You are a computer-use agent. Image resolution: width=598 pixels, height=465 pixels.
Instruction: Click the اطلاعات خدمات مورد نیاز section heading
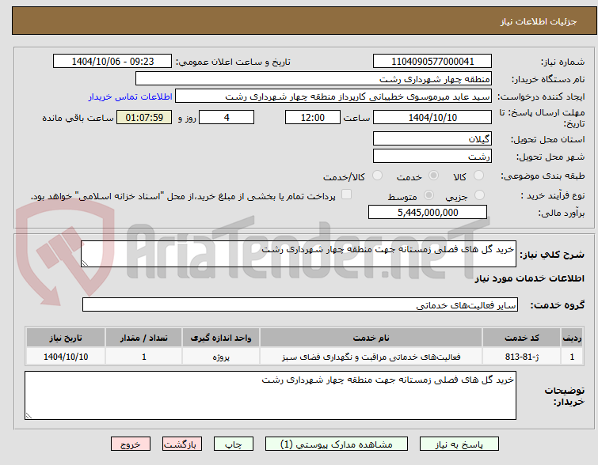(529, 278)
